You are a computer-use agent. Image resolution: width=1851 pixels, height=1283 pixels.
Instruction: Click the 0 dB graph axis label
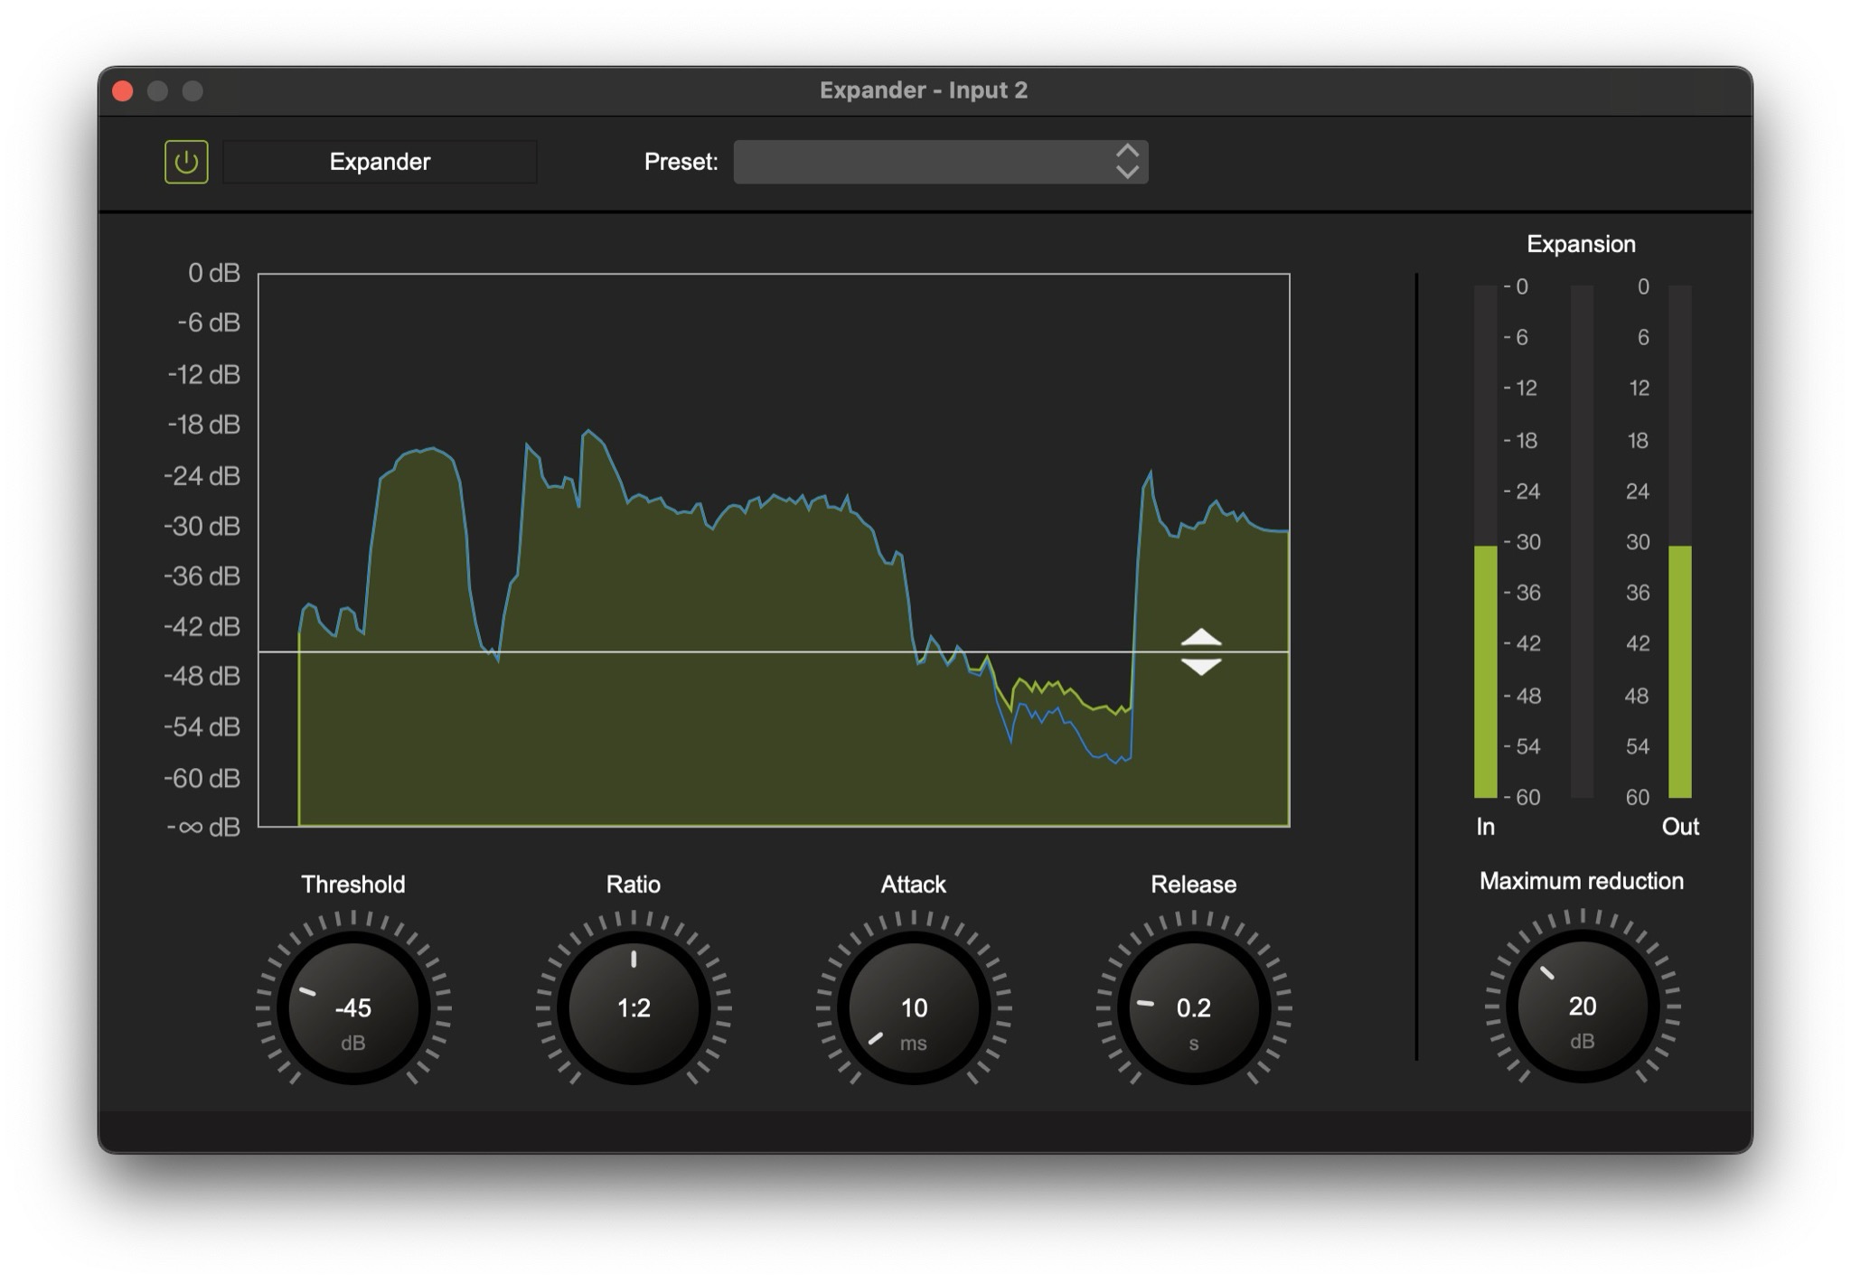(x=214, y=273)
